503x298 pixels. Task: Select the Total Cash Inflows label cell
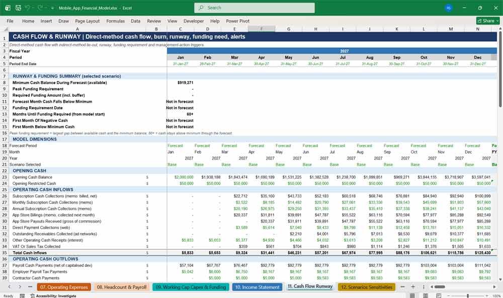point(77,253)
